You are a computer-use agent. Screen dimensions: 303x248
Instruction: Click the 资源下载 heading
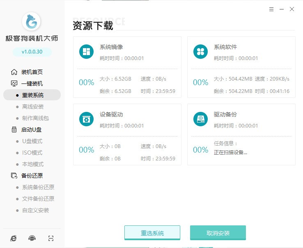[93, 25]
